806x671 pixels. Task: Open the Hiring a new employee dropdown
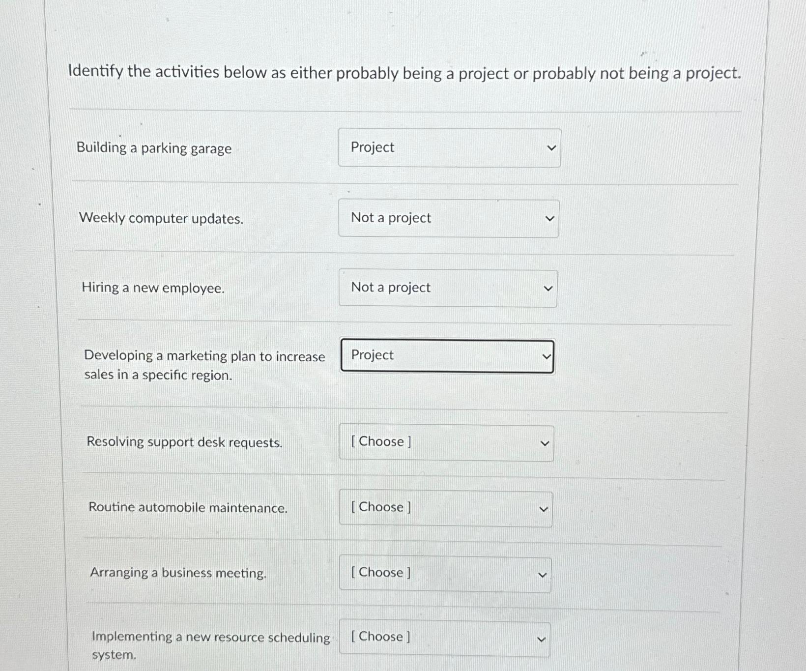click(x=447, y=288)
